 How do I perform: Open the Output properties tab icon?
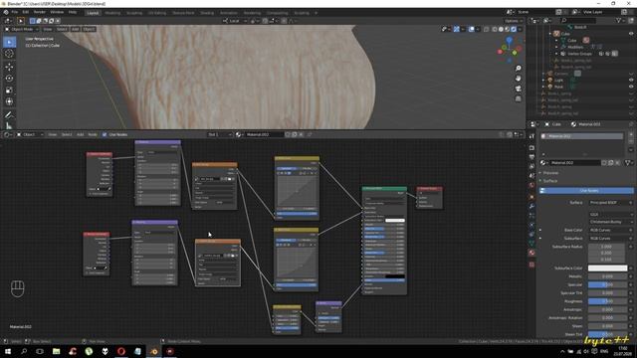coord(531,157)
